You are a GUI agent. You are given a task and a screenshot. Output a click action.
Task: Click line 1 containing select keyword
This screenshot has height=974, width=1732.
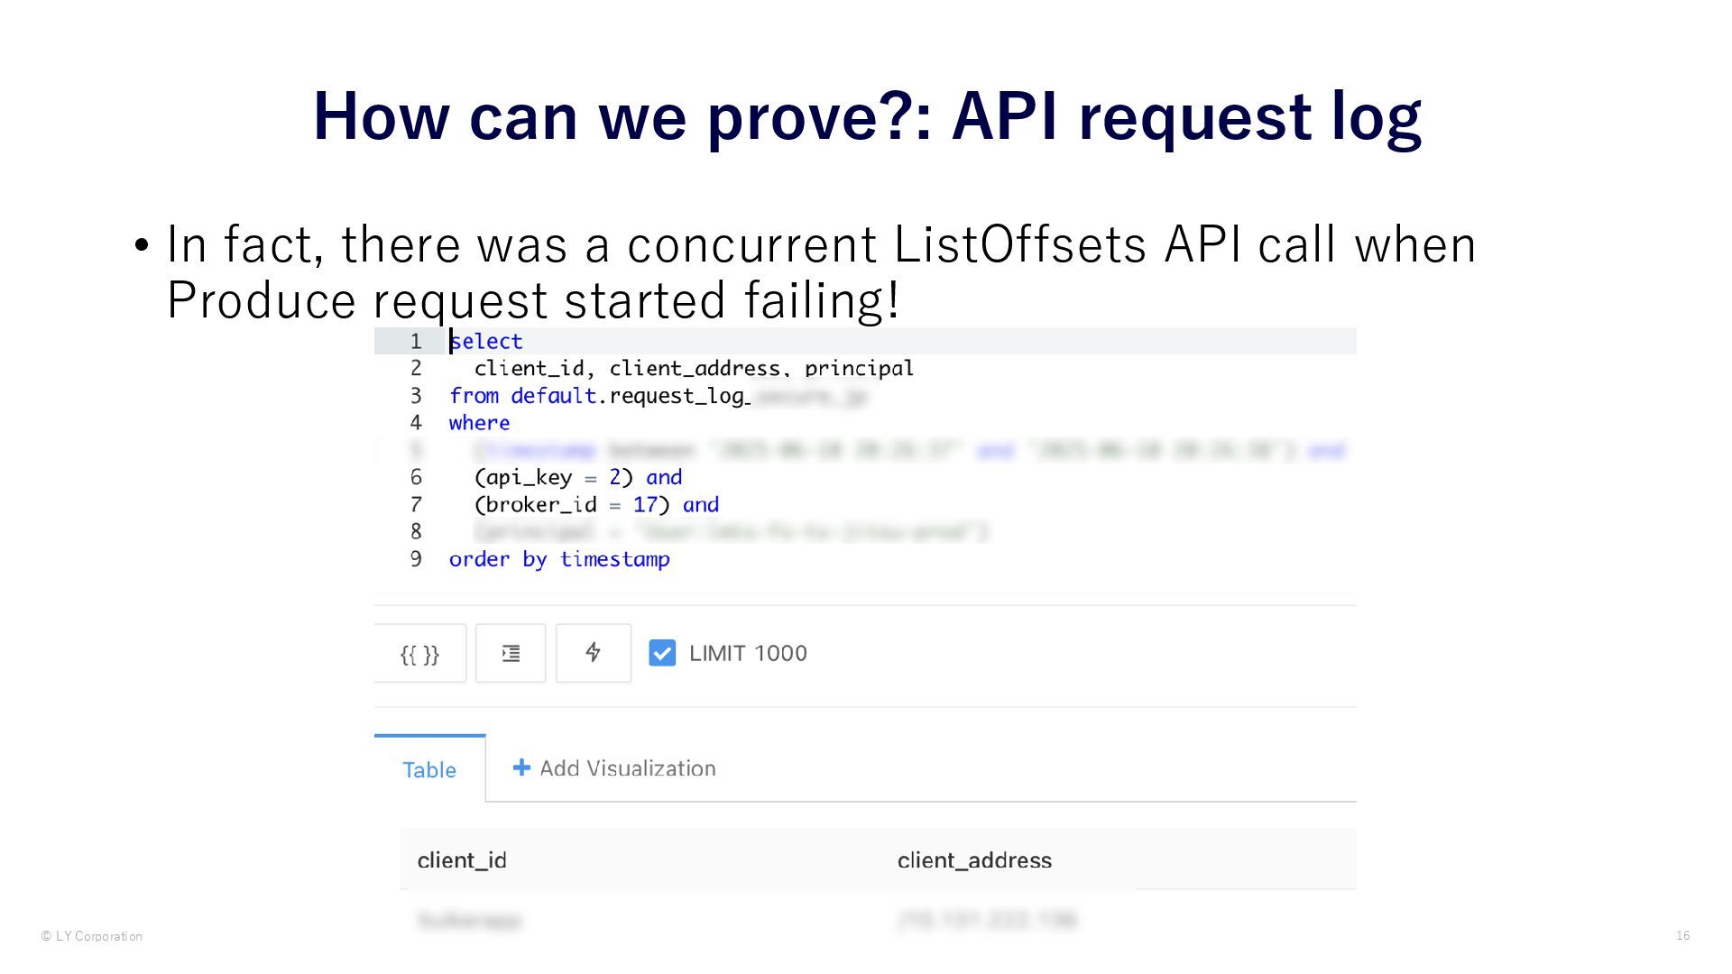click(x=865, y=341)
